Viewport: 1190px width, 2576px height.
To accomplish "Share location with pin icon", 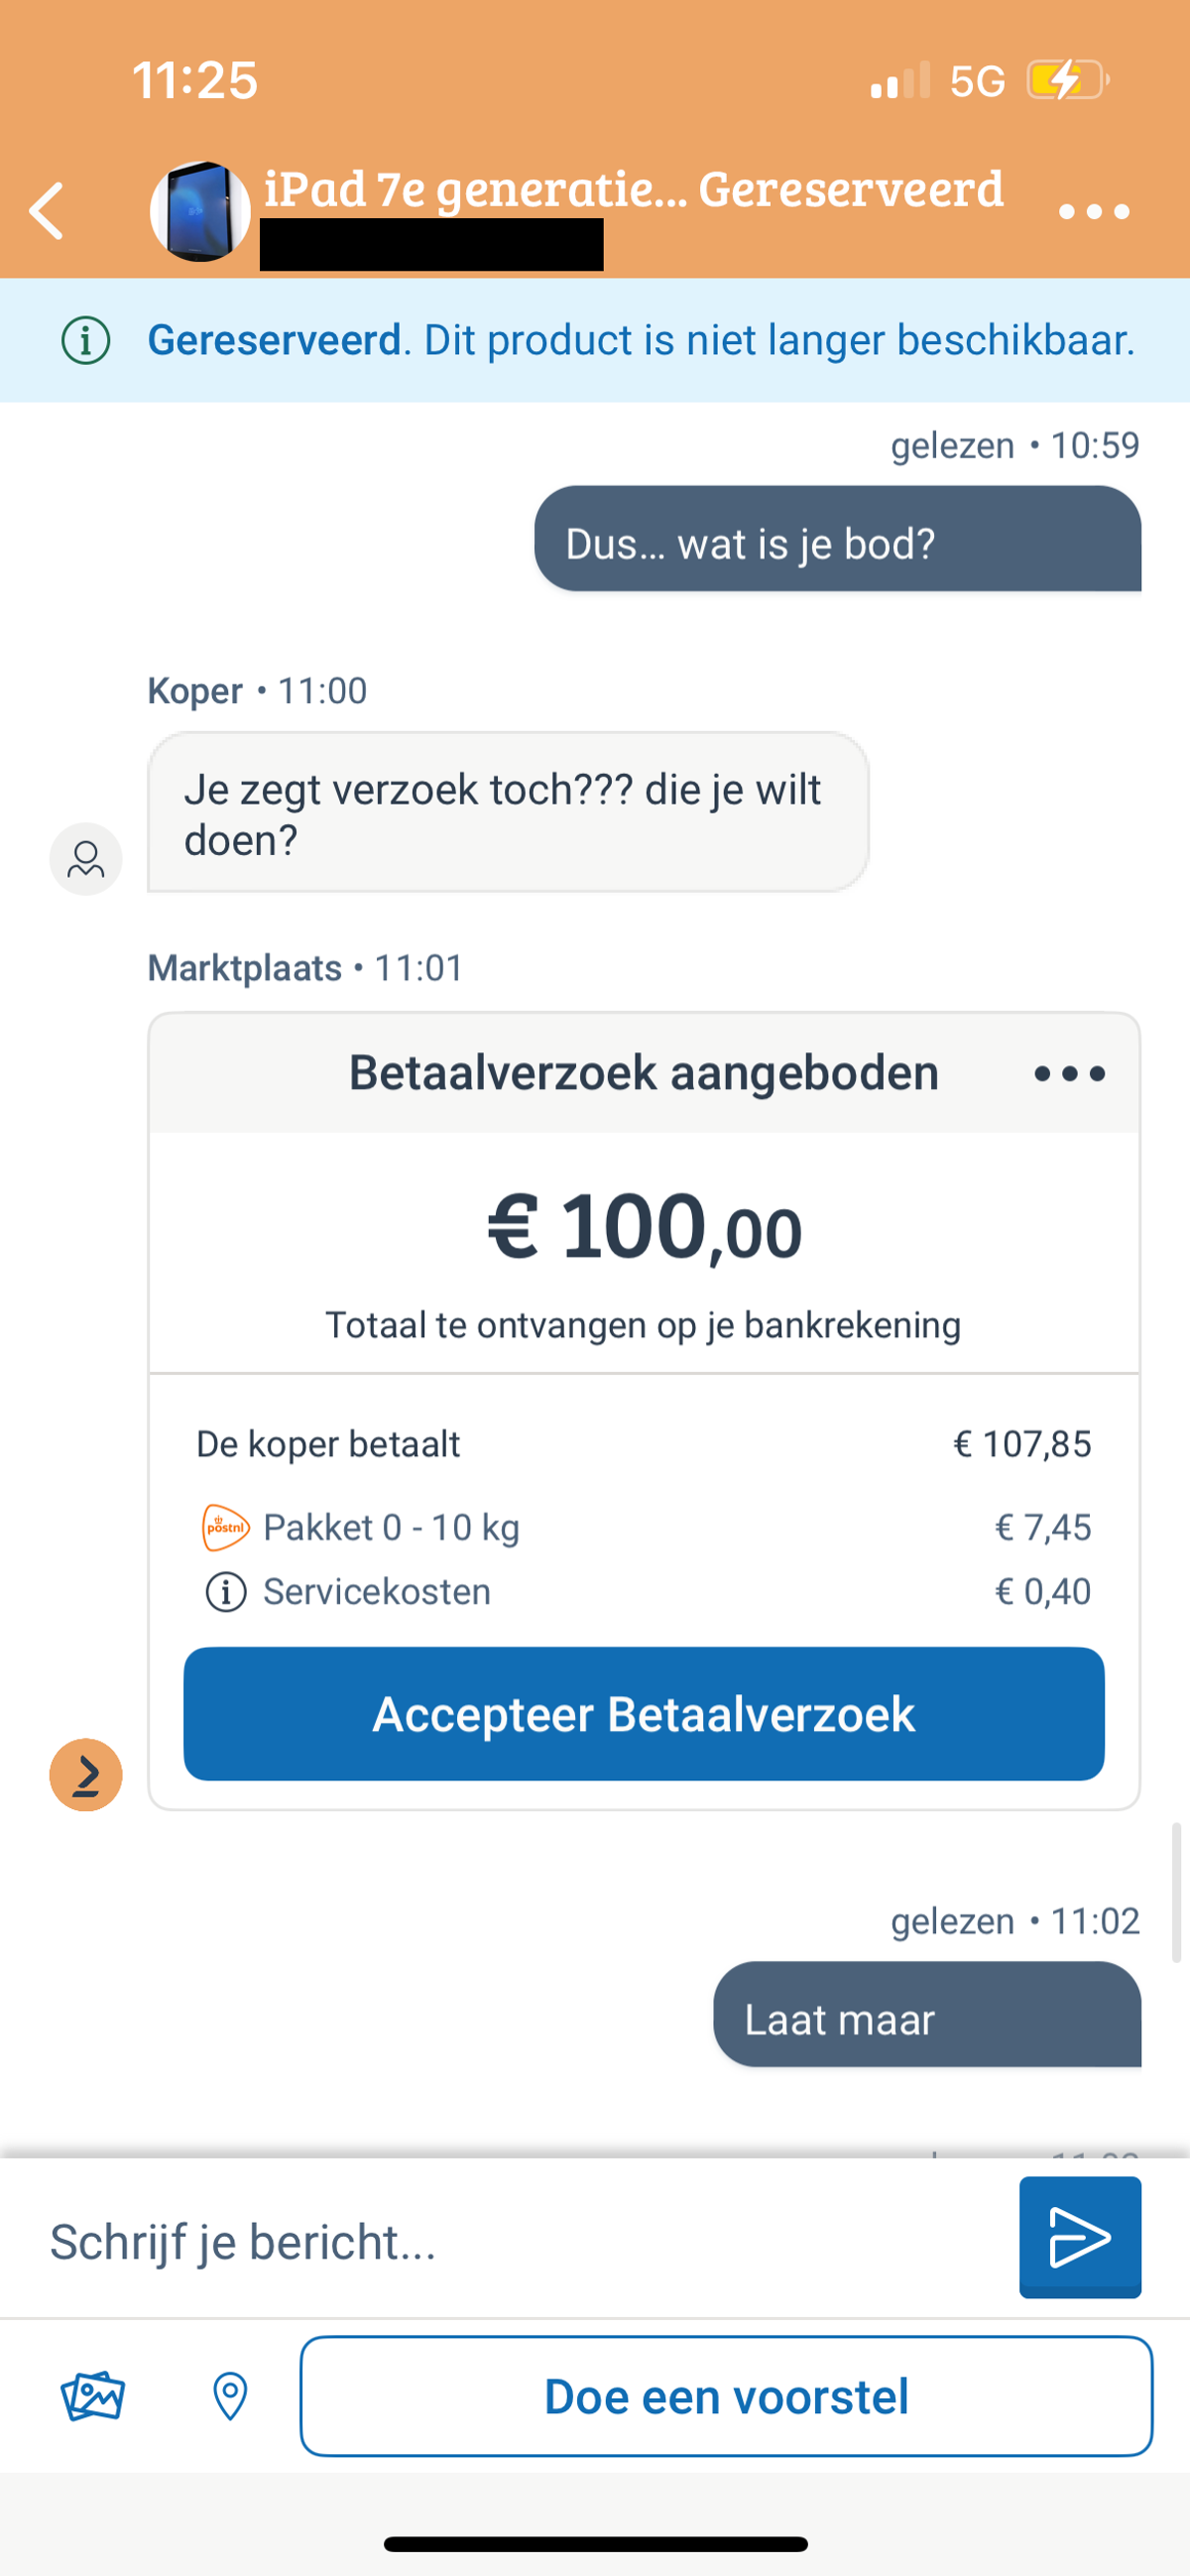I will 230,2396.
